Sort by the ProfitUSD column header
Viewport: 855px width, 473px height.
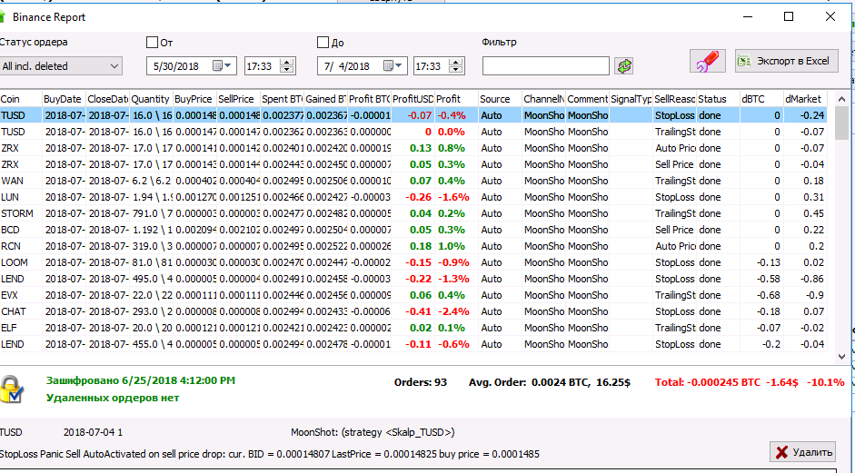pos(413,99)
